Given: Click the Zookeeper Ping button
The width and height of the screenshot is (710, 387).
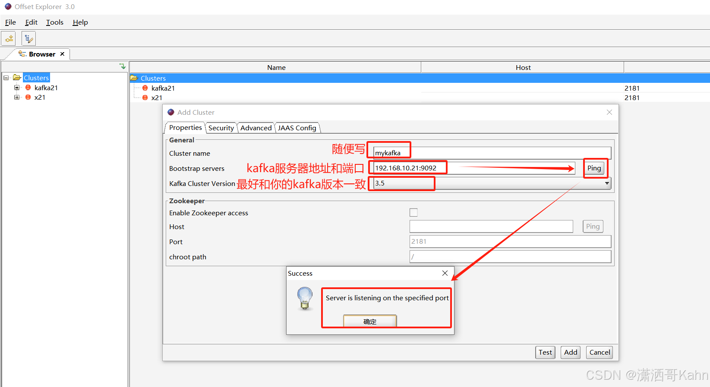Looking at the screenshot, I should [593, 227].
